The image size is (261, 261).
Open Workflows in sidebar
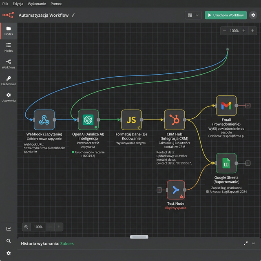(x=9, y=64)
